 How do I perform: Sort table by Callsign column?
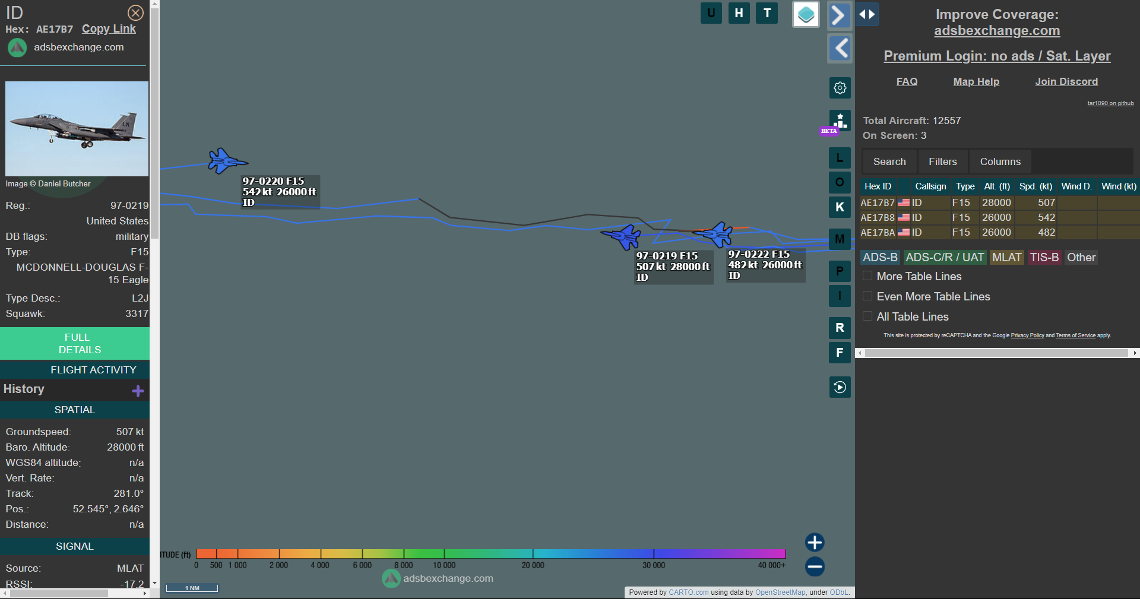click(930, 186)
